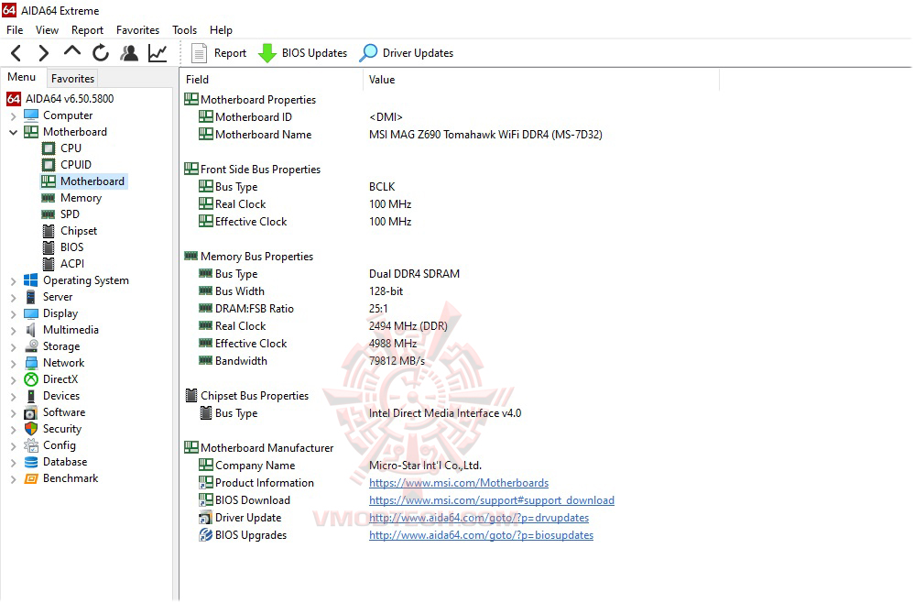Click the Security shield icon
Screen dimensions: 914x603
[31, 429]
